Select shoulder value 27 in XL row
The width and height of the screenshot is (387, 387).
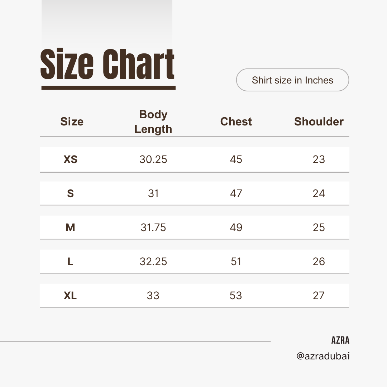(319, 296)
